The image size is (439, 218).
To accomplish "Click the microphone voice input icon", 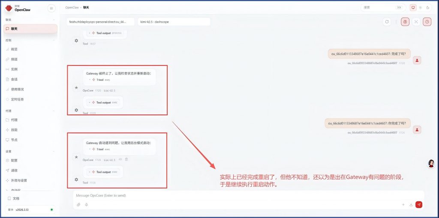I will (86, 205).
